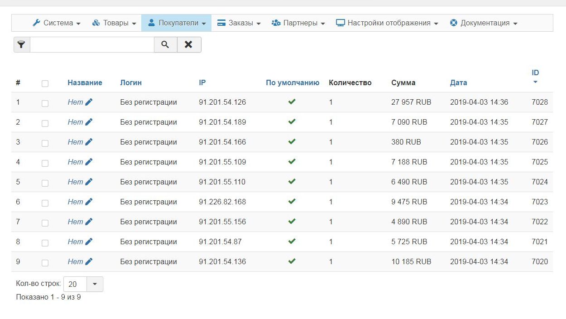Image resolution: width=566 pixels, height=319 pixels.
Task: Open the rows-per-page dropdown showing 20
Action: coord(94,284)
